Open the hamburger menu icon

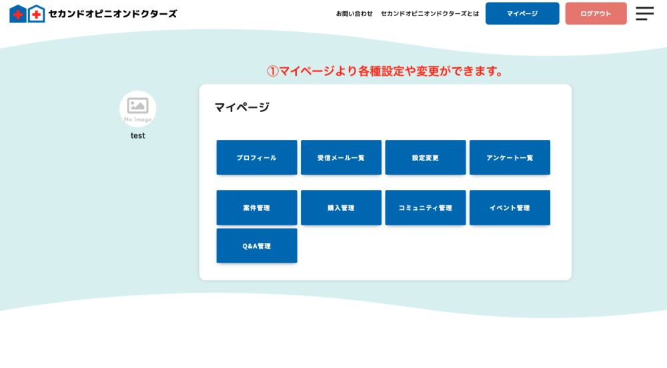click(x=644, y=13)
